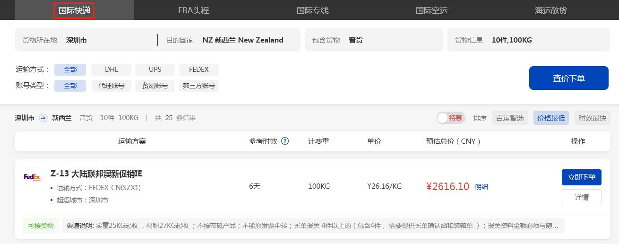This screenshot has width=619, height=244.
Task: Click the 操作 column header
Action: pyautogui.click(x=578, y=141)
